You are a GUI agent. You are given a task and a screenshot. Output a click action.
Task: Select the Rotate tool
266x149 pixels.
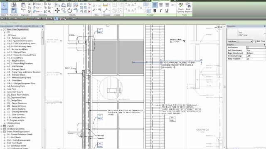pyautogui.click(x=69, y=11)
